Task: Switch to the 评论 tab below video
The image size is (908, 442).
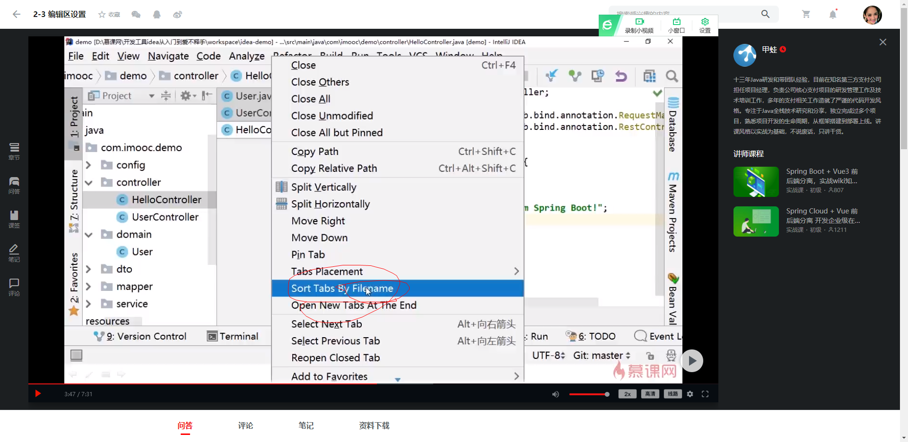Action: click(x=245, y=425)
